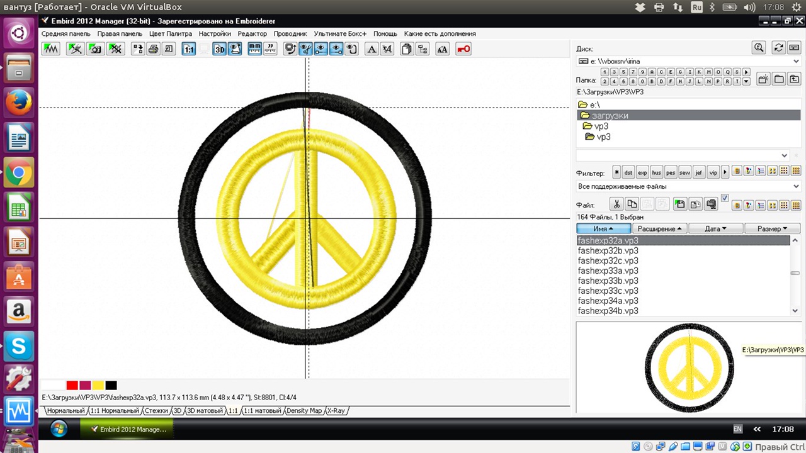Click the copy icon in the File row
Image resolution: width=806 pixels, height=453 pixels.
632,204
